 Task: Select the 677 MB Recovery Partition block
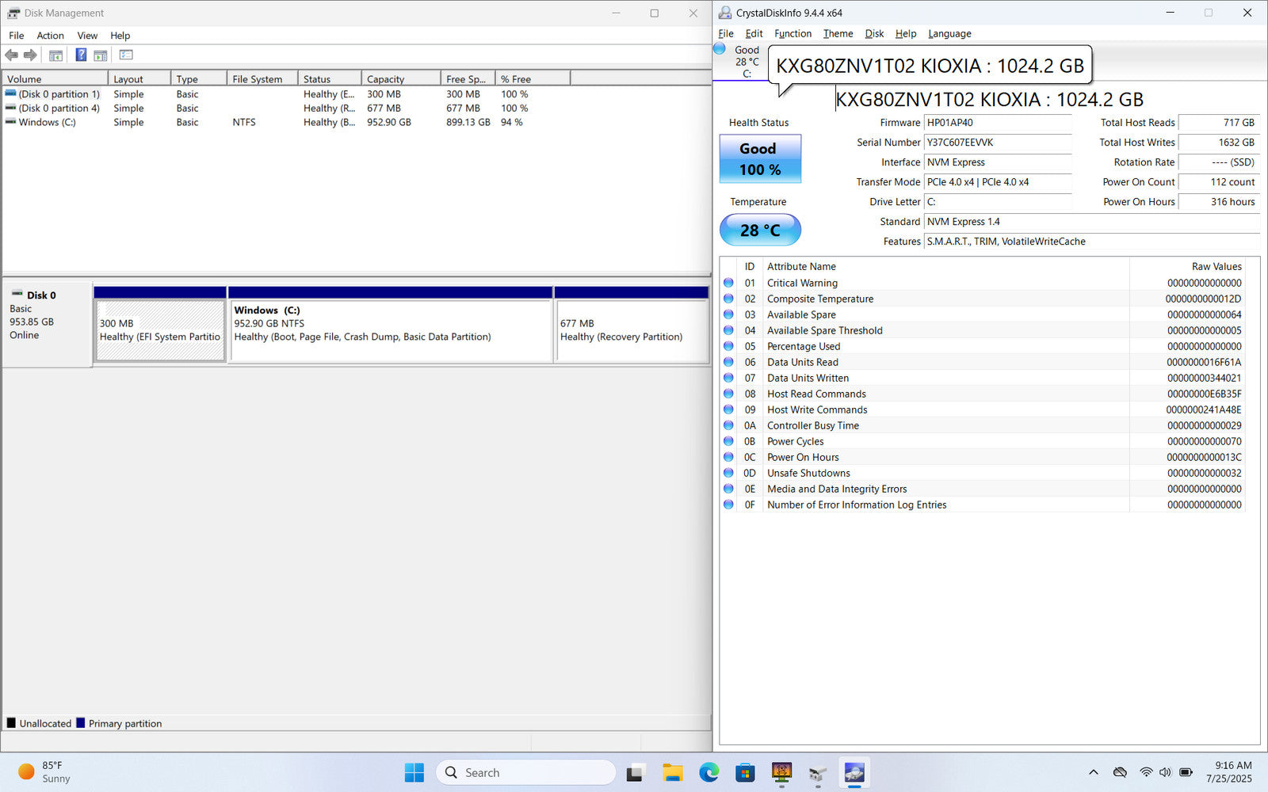click(x=632, y=330)
